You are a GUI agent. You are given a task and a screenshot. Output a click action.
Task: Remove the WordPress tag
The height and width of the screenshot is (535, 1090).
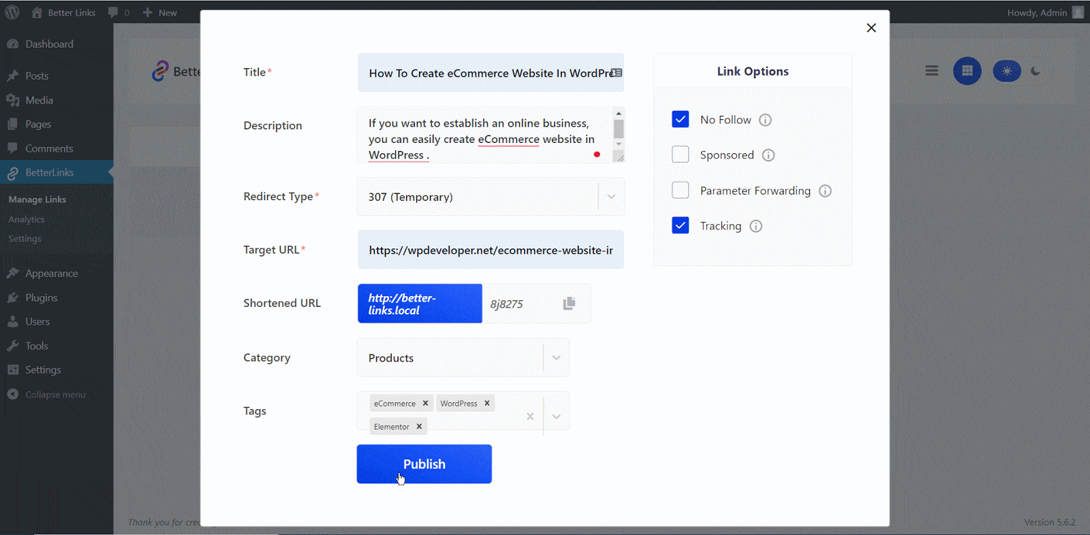(x=487, y=403)
